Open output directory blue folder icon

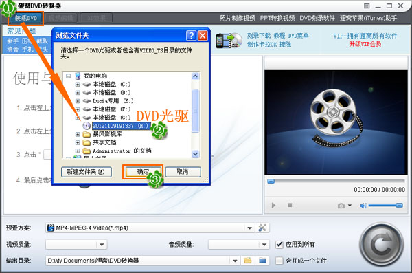(x=262, y=261)
